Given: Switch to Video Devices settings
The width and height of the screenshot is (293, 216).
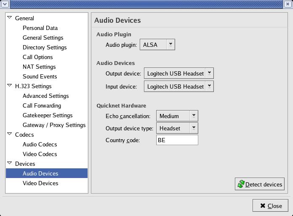Looking at the screenshot, I should (x=40, y=183).
